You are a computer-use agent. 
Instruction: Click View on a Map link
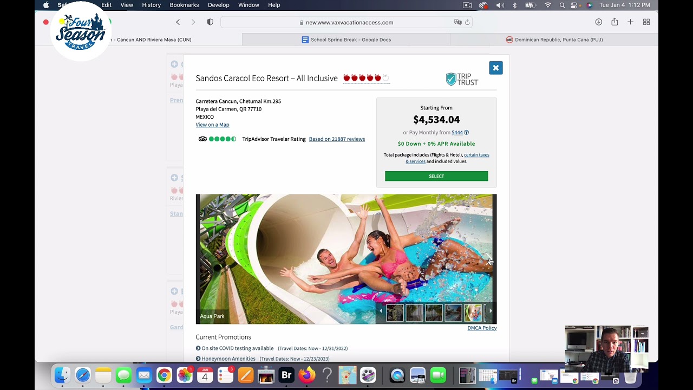click(212, 125)
